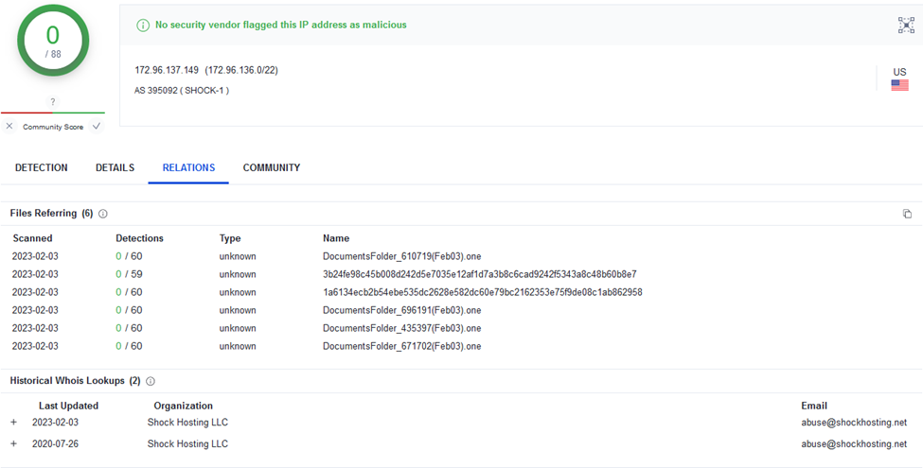Click the network range (172.96.136.0/22)

tap(241, 70)
